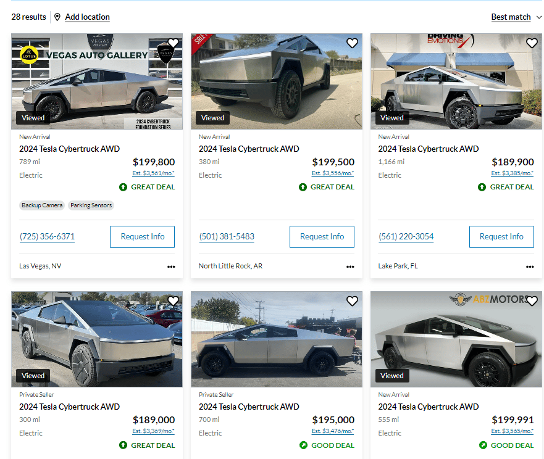Click the heart on the $189,000 listing
The image size is (544, 459).
coord(173,301)
